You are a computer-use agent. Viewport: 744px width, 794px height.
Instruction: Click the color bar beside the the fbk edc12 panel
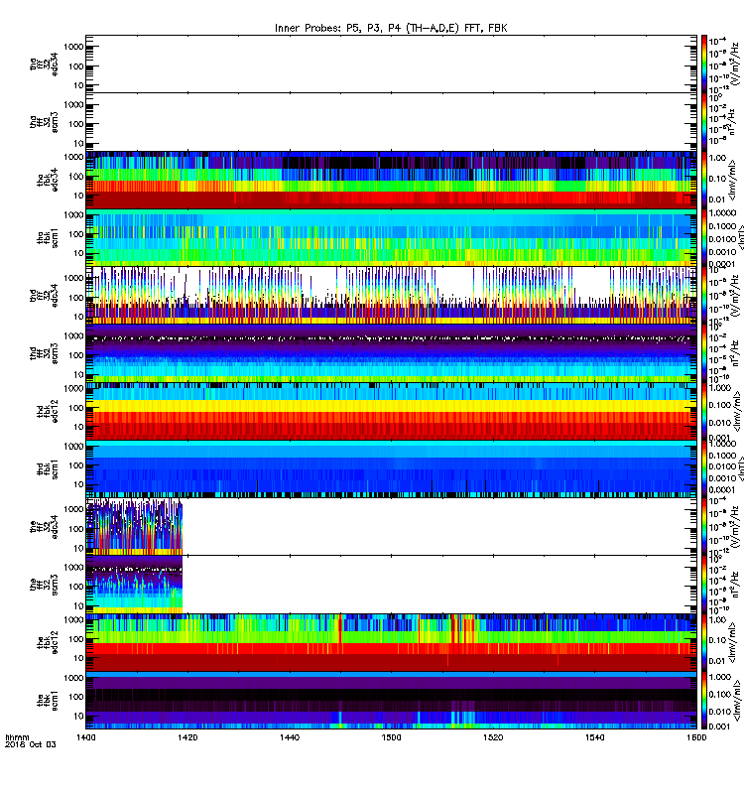pos(703,642)
